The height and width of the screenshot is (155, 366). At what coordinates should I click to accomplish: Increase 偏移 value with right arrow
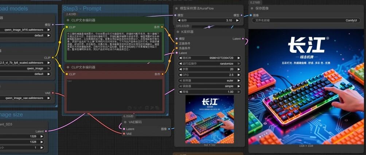237,20
